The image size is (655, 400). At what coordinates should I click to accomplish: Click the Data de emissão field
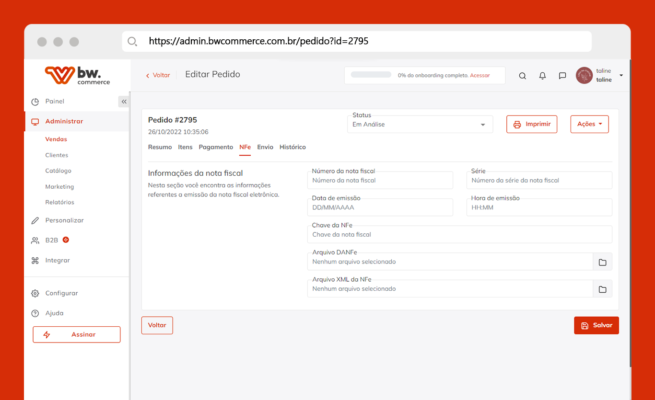point(380,207)
